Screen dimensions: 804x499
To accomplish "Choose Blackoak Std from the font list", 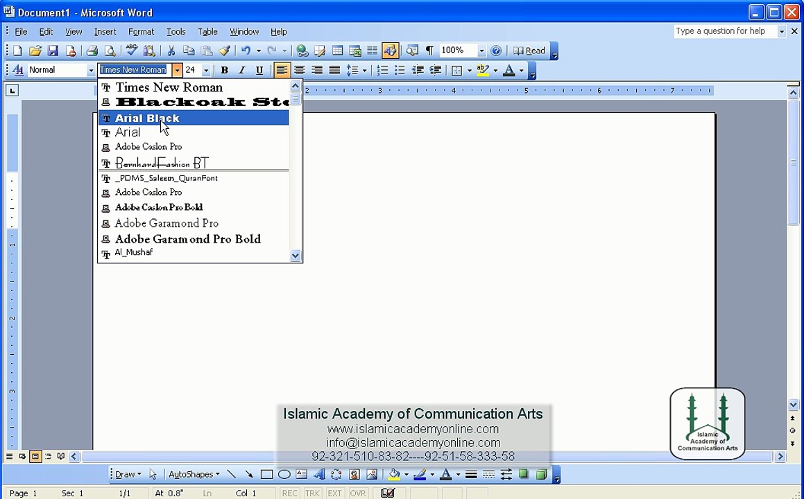I will coord(194,102).
